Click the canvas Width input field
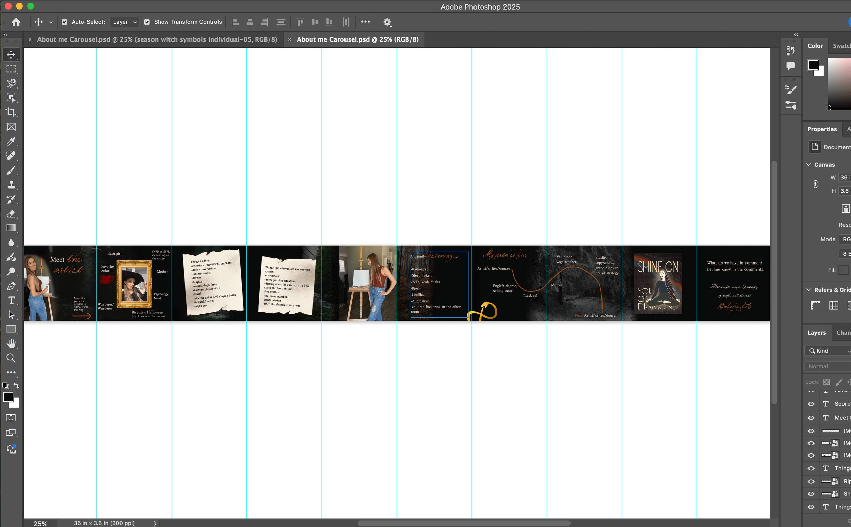The image size is (851, 527). pos(845,177)
